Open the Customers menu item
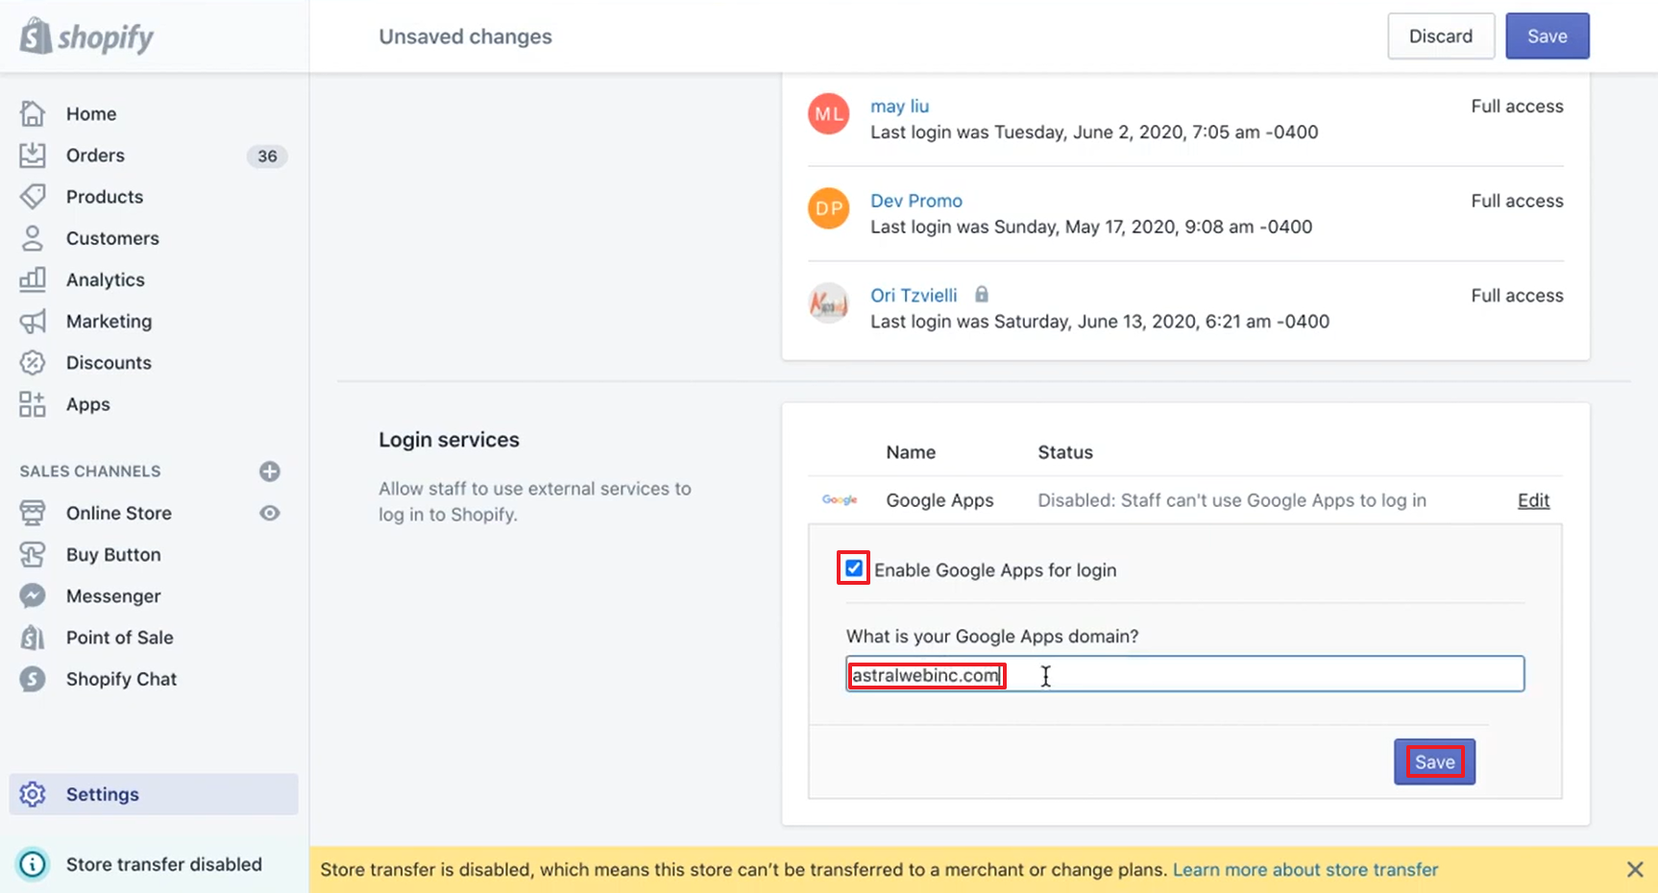This screenshot has width=1658, height=893. [112, 238]
